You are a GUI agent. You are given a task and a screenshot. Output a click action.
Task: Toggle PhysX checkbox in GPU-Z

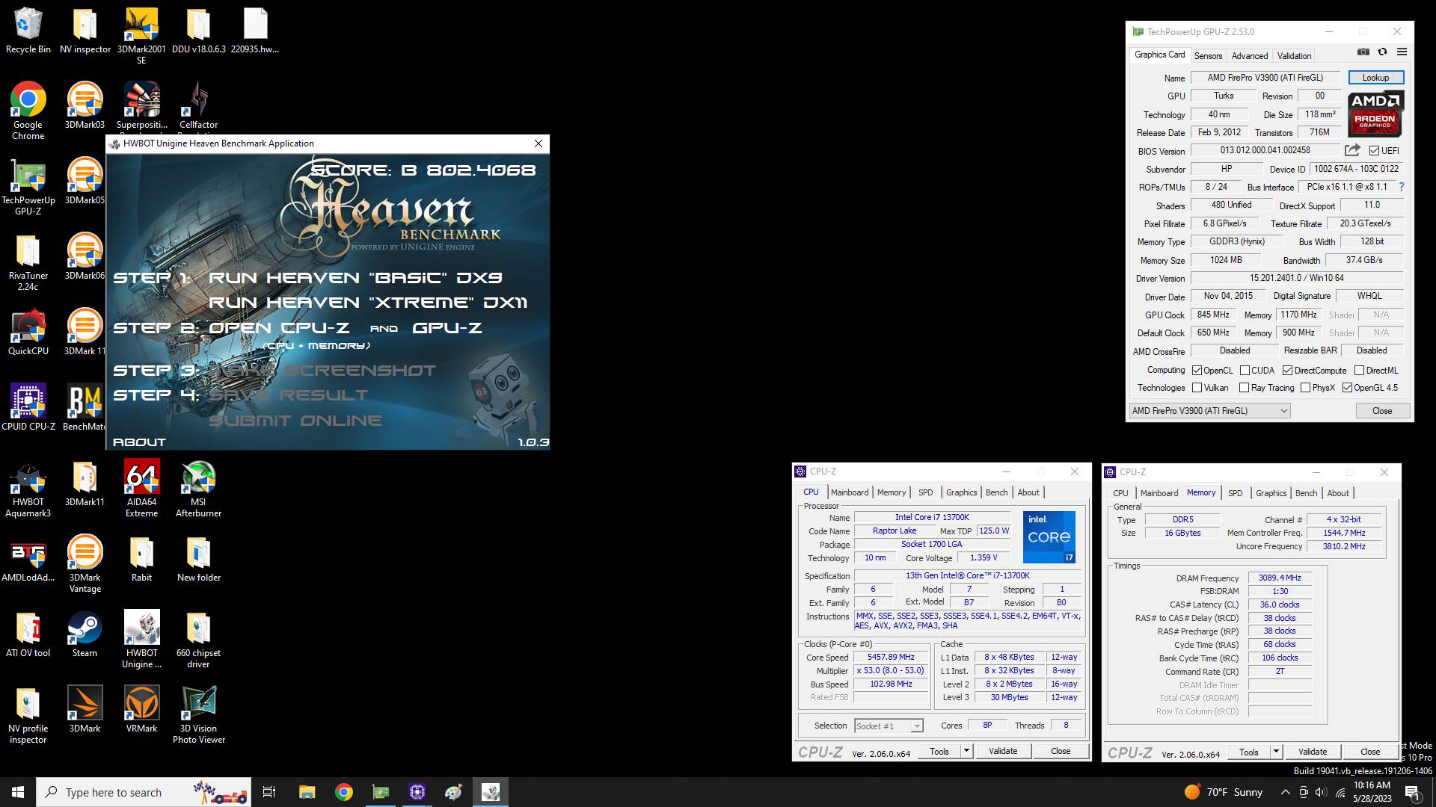[1305, 388]
